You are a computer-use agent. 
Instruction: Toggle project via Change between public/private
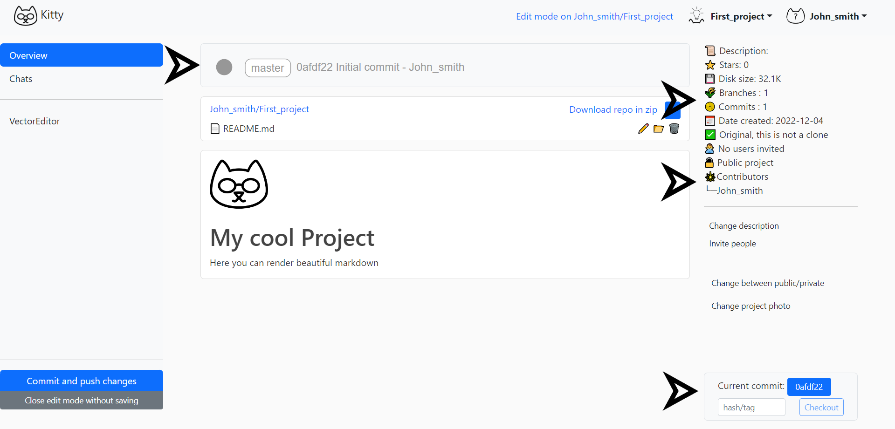pos(767,283)
